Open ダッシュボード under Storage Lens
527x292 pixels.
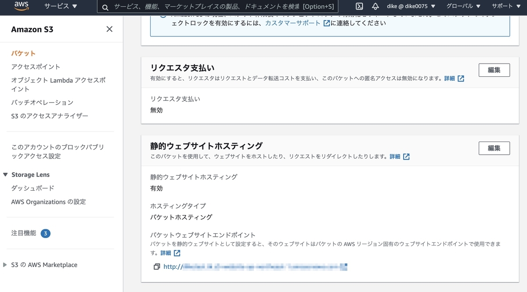click(x=33, y=188)
